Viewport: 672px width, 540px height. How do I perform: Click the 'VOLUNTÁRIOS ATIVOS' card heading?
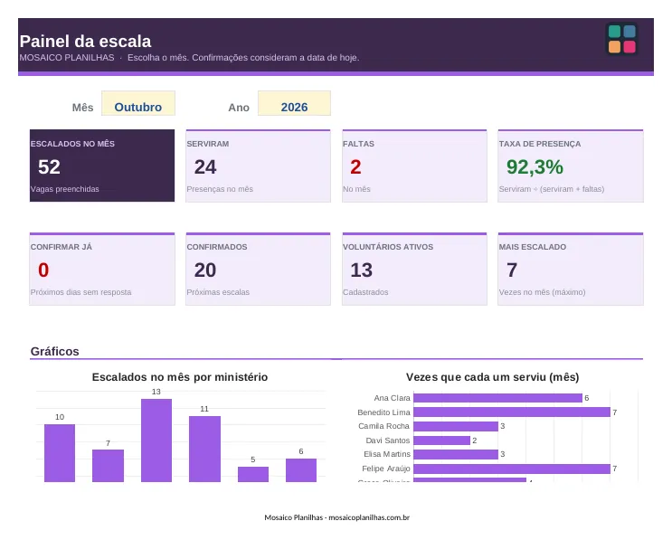coord(388,247)
